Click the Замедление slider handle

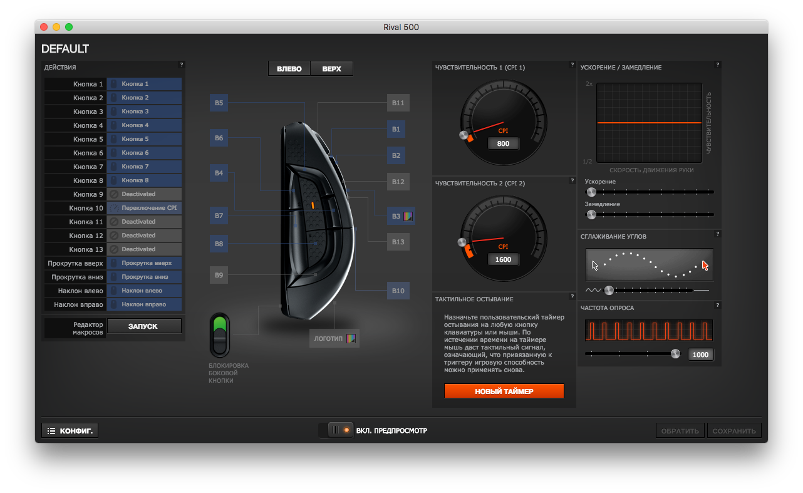click(591, 214)
